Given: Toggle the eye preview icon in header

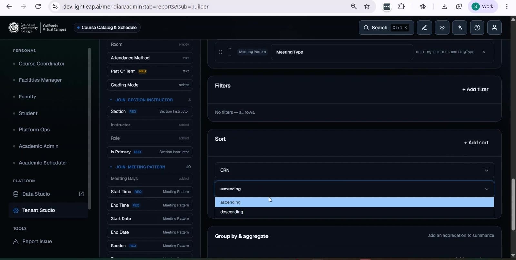Looking at the screenshot, I should pos(442,28).
